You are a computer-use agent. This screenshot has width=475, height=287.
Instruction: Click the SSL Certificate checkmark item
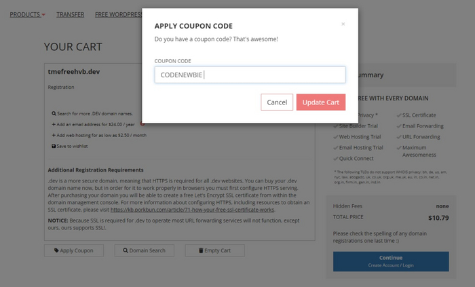(416, 115)
